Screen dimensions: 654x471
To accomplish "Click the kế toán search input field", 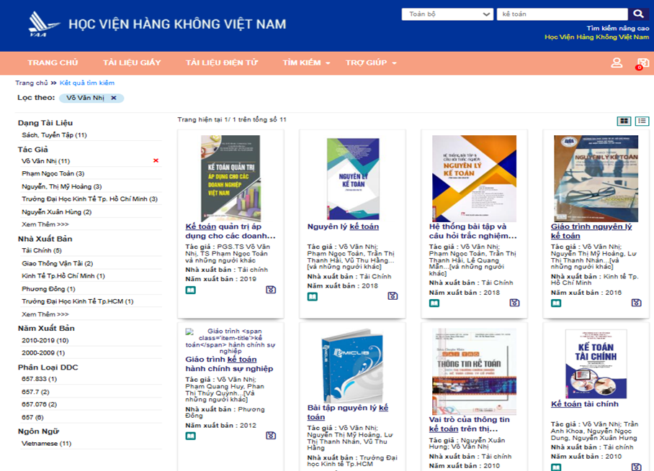I will [562, 14].
